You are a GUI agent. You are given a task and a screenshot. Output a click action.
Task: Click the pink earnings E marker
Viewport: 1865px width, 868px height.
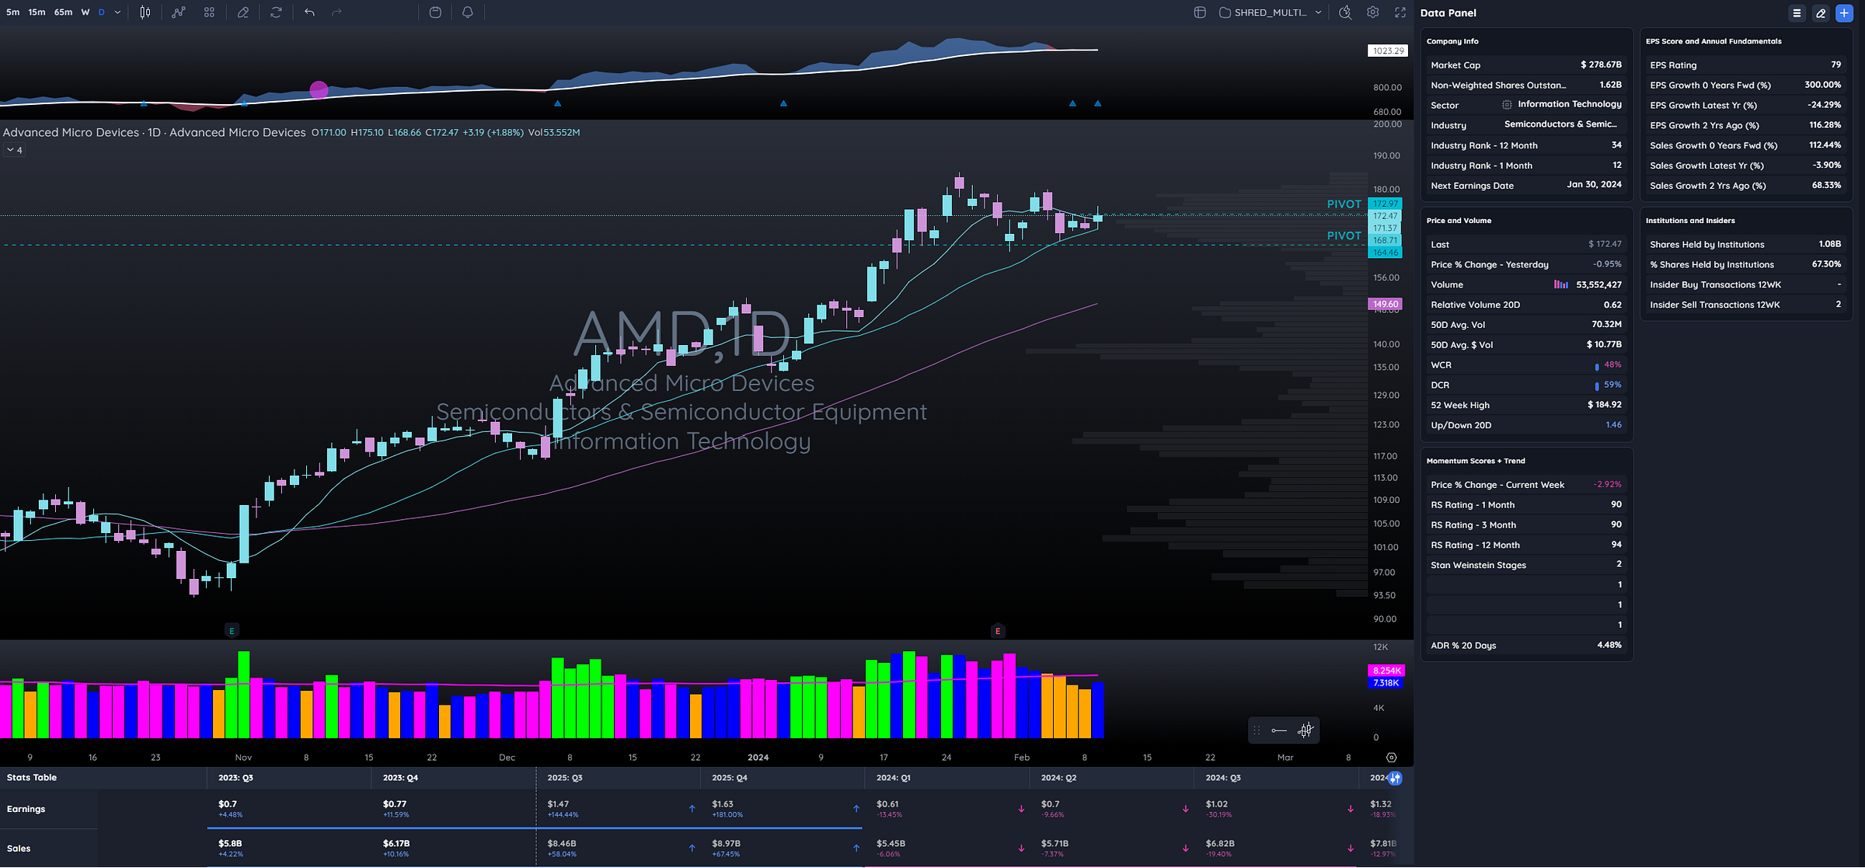[998, 631]
